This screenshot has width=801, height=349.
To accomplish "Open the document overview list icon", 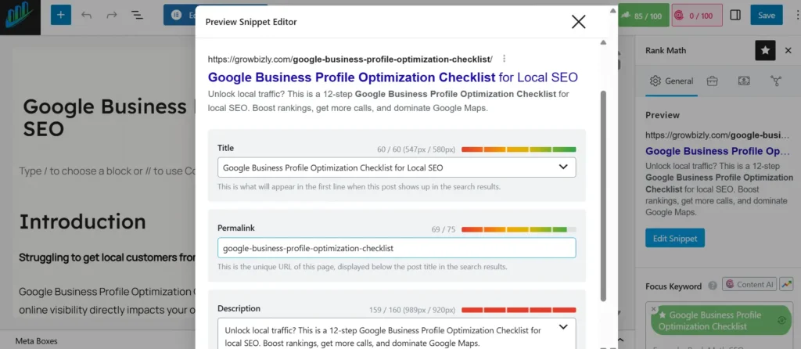I will (x=136, y=15).
